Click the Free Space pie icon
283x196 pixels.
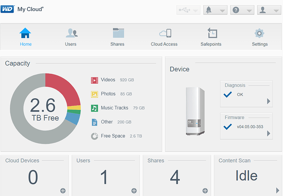pos(94,136)
